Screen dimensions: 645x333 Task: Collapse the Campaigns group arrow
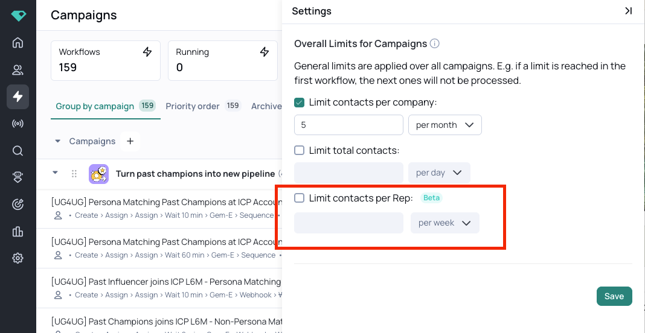[58, 141]
